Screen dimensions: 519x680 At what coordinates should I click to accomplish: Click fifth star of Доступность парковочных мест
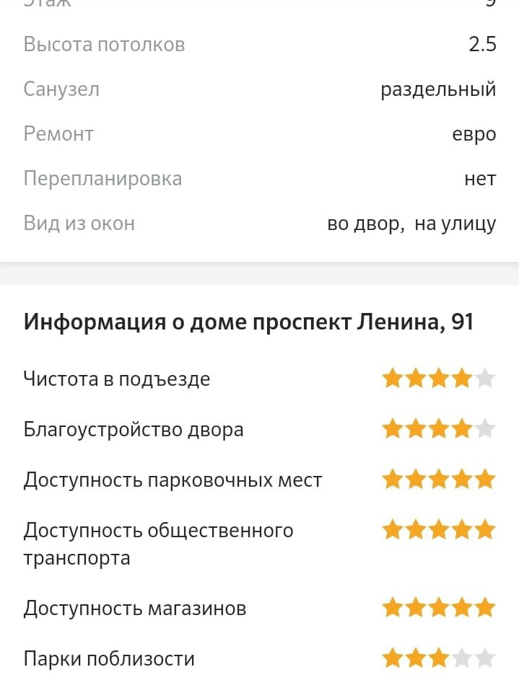[x=486, y=479]
